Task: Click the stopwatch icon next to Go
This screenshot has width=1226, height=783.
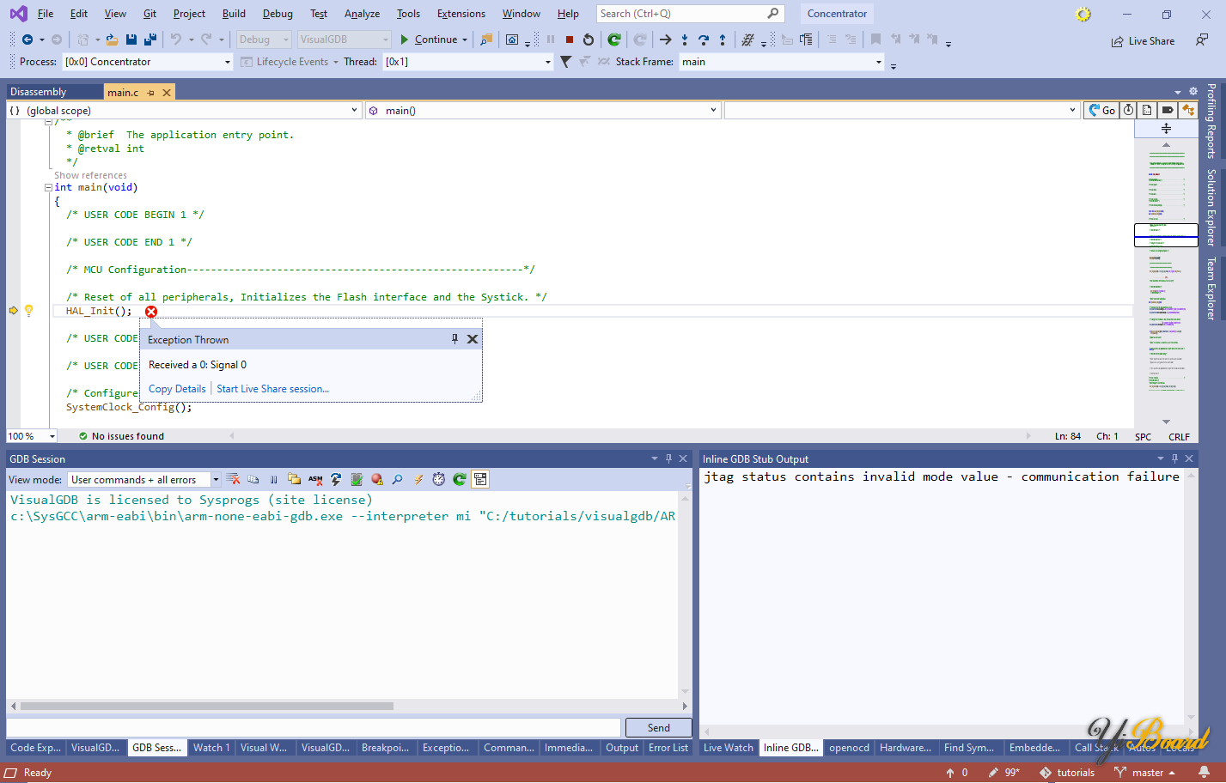Action: tap(1128, 110)
